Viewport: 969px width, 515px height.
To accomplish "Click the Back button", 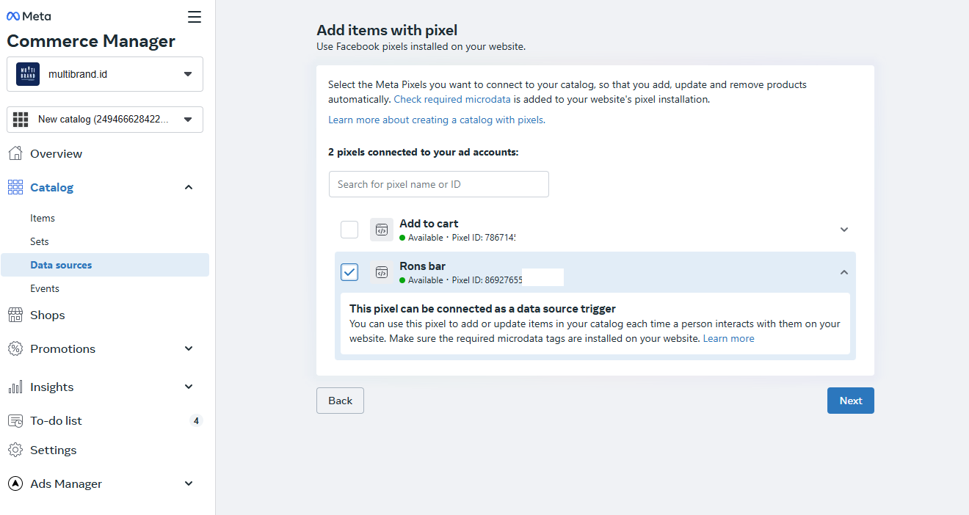I will click(340, 401).
